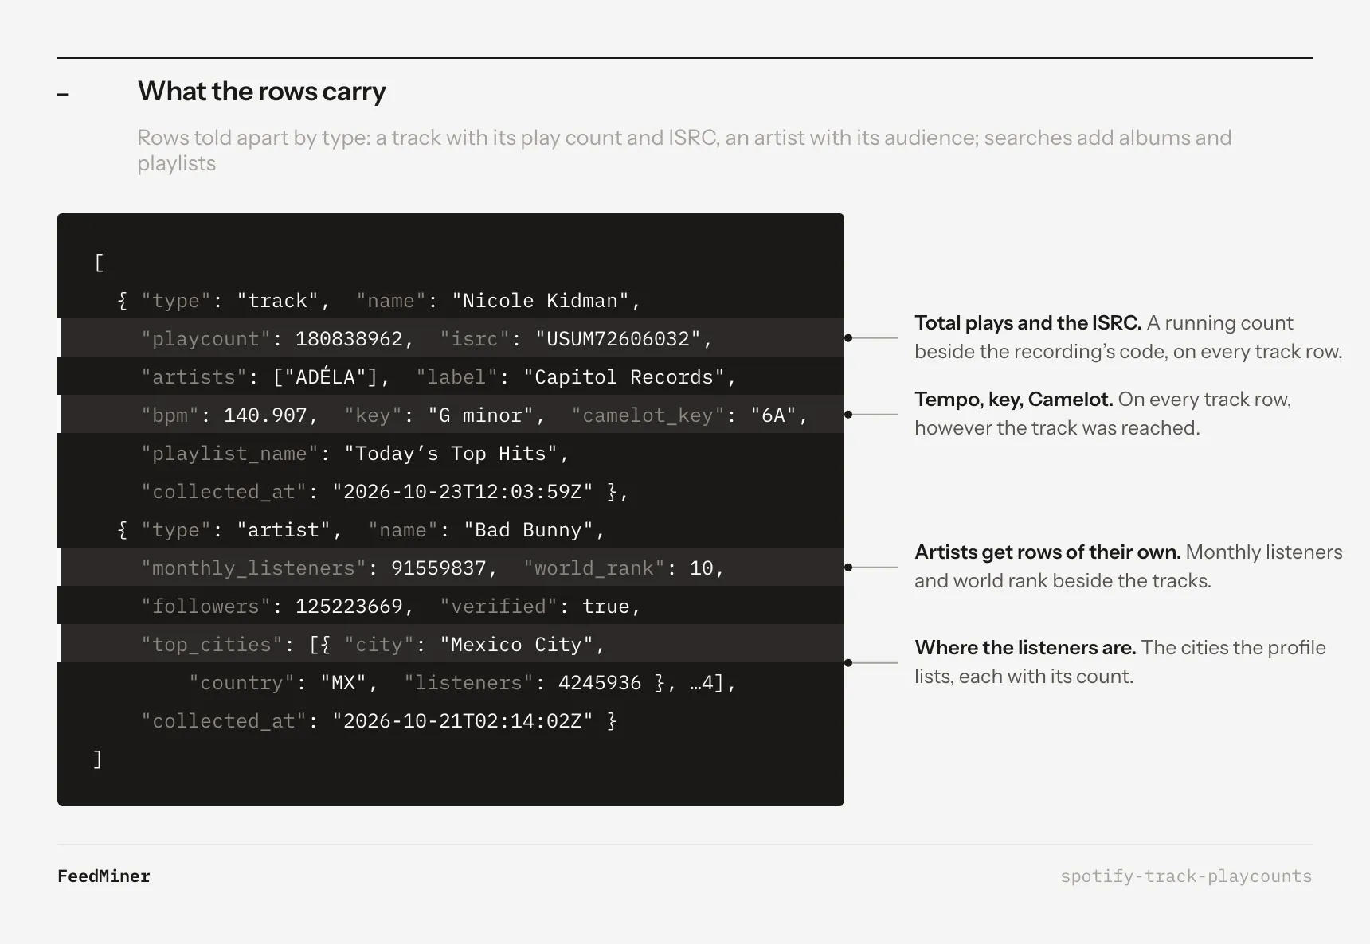Select the subtitle starting "Rows told apart by type"

pyautogui.click(x=684, y=150)
